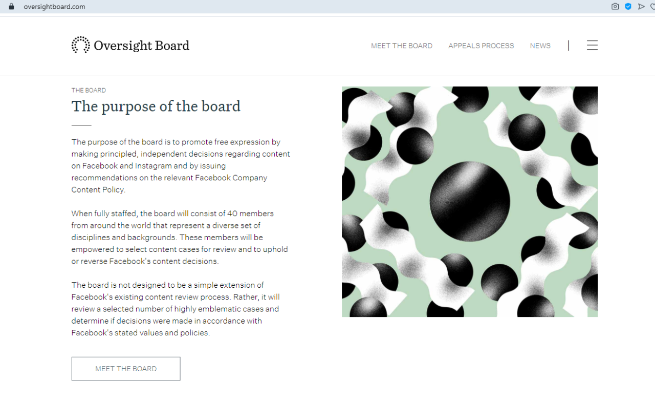Click the send arrow icon in address bar
This screenshot has width=655, height=404.
click(641, 7)
